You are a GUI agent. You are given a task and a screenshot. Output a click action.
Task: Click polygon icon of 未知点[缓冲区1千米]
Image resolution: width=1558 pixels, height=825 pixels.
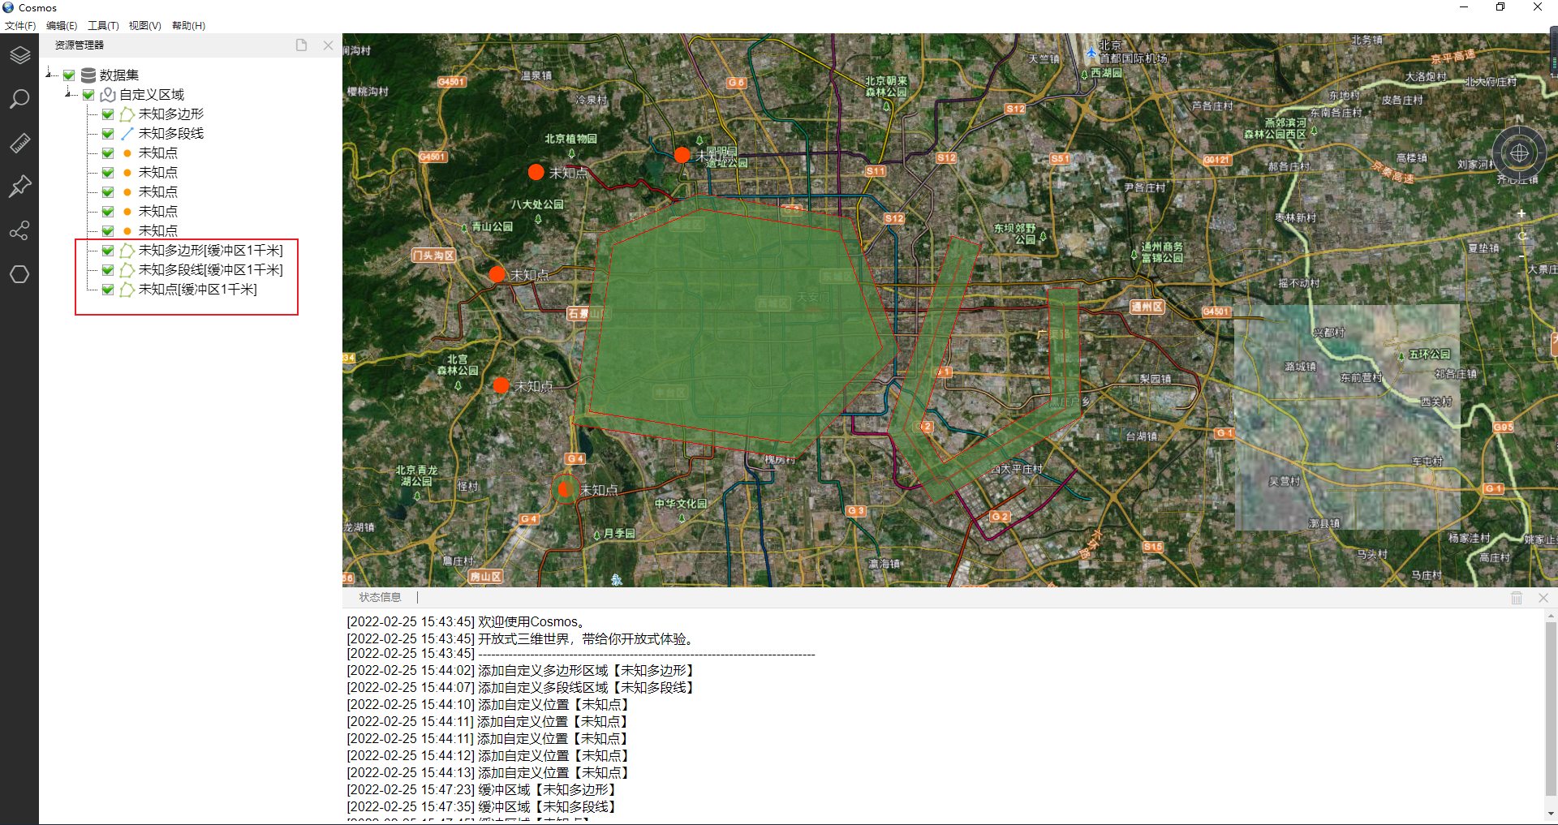pos(127,290)
